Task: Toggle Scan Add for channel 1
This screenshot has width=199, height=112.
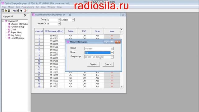Action: [97, 36]
